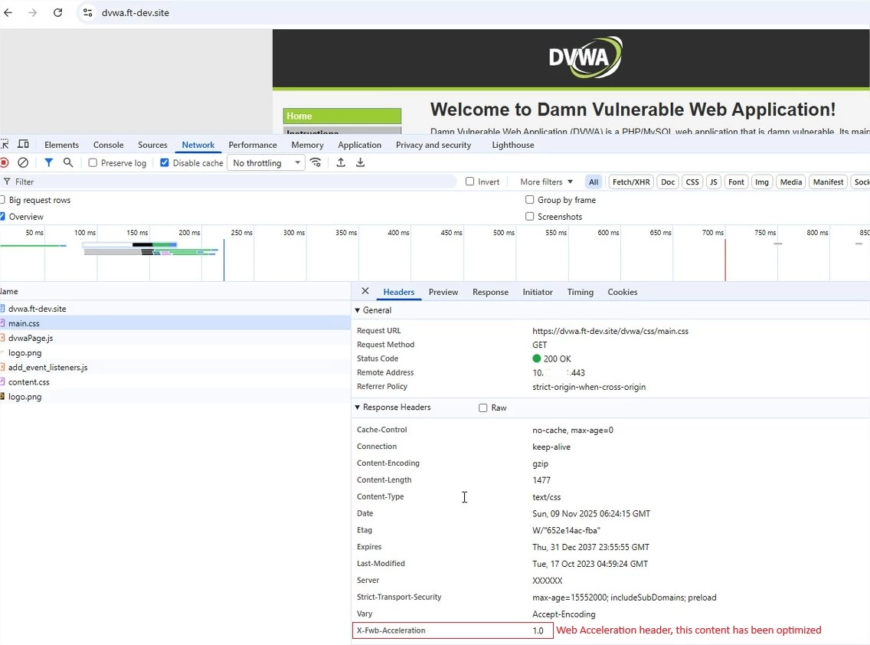The image size is (870, 645).
Task: Switch to the Response tab
Action: coord(490,292)
